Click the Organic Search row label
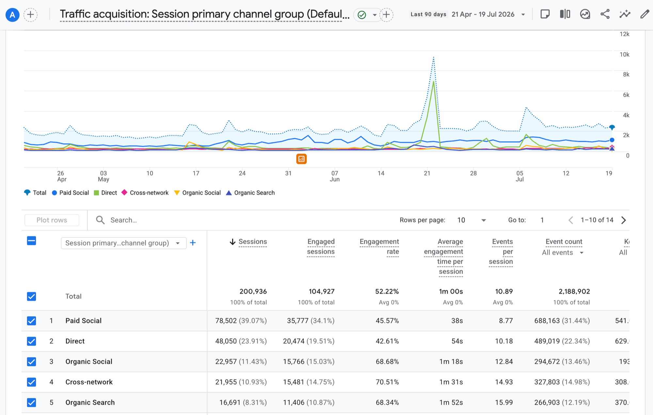 click(x=90, y=403)
